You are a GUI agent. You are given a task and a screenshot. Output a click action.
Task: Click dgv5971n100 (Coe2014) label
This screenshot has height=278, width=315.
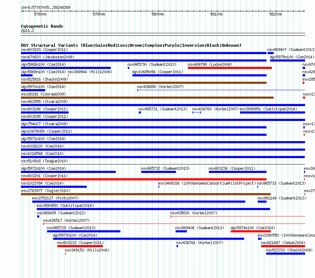coord(44,139)
